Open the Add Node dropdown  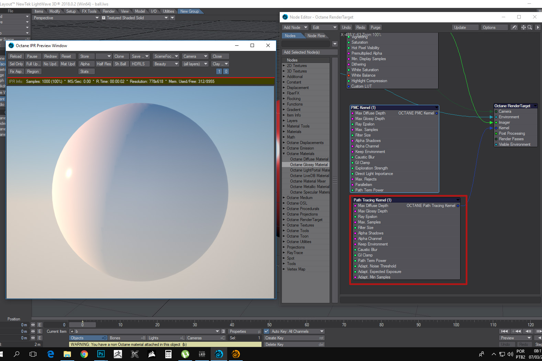tap(295, 28)
